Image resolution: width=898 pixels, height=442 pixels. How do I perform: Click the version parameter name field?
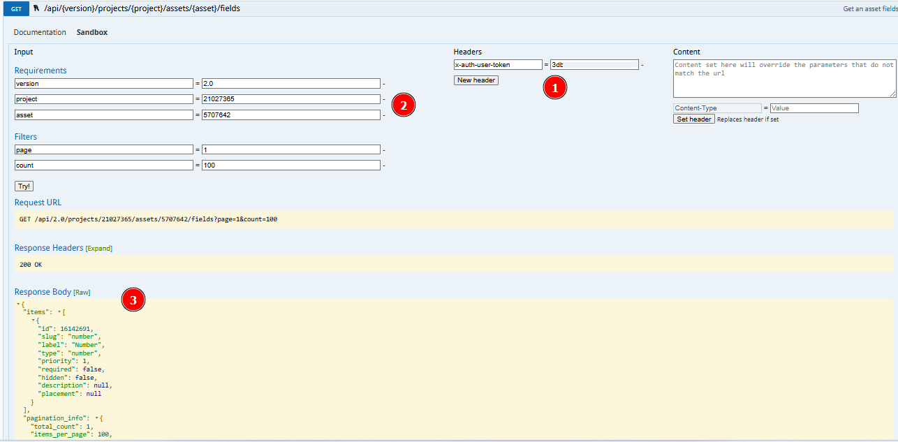coord(103,84)
